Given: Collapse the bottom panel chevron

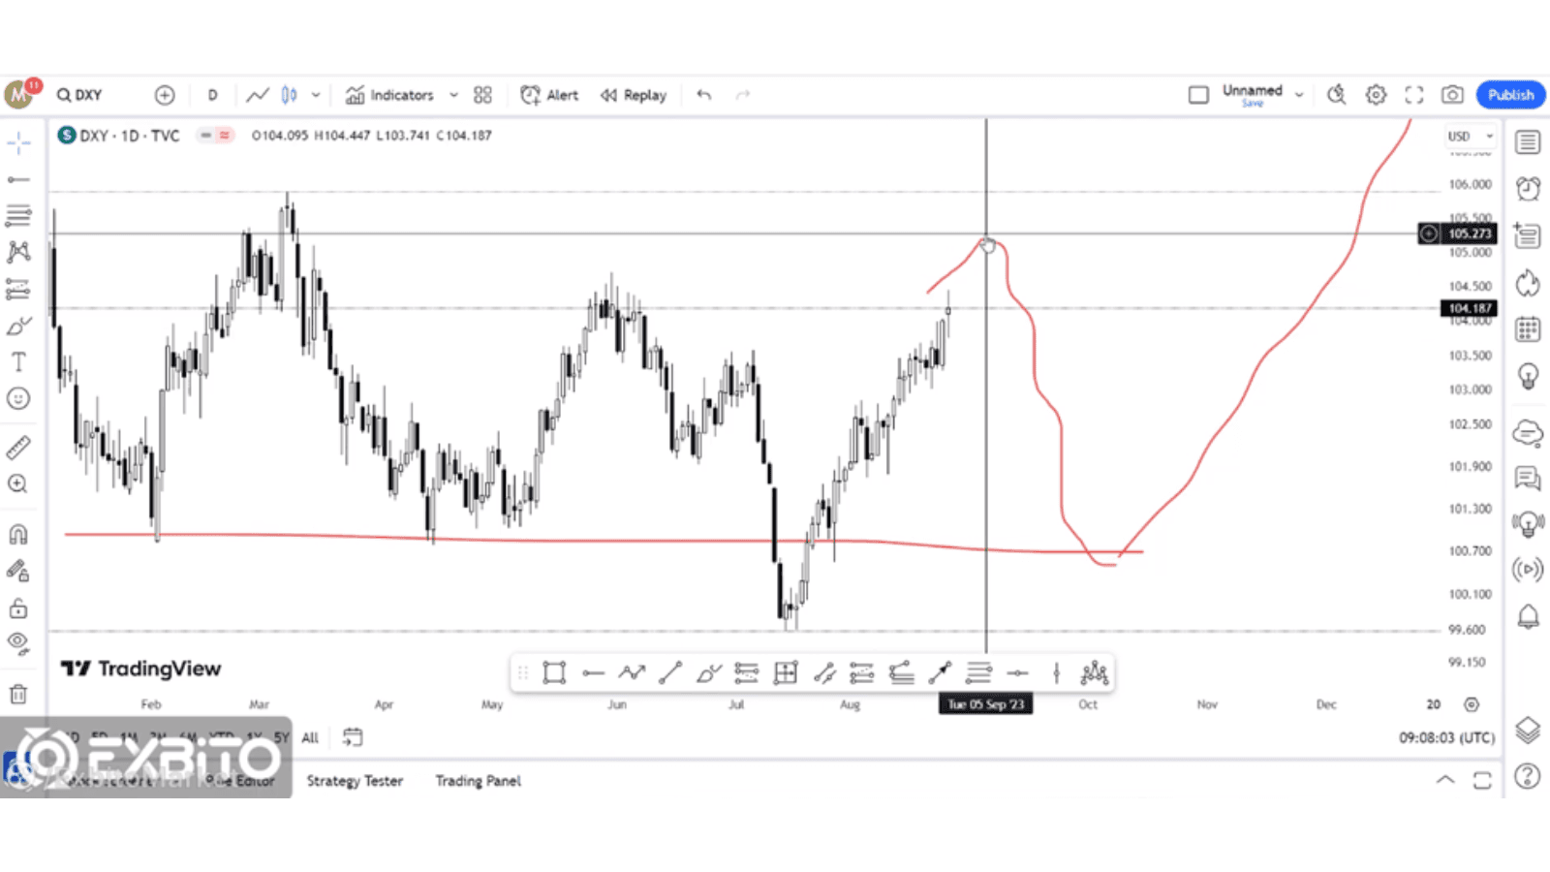Looking at the screenshot, I should pos(1444,780).
